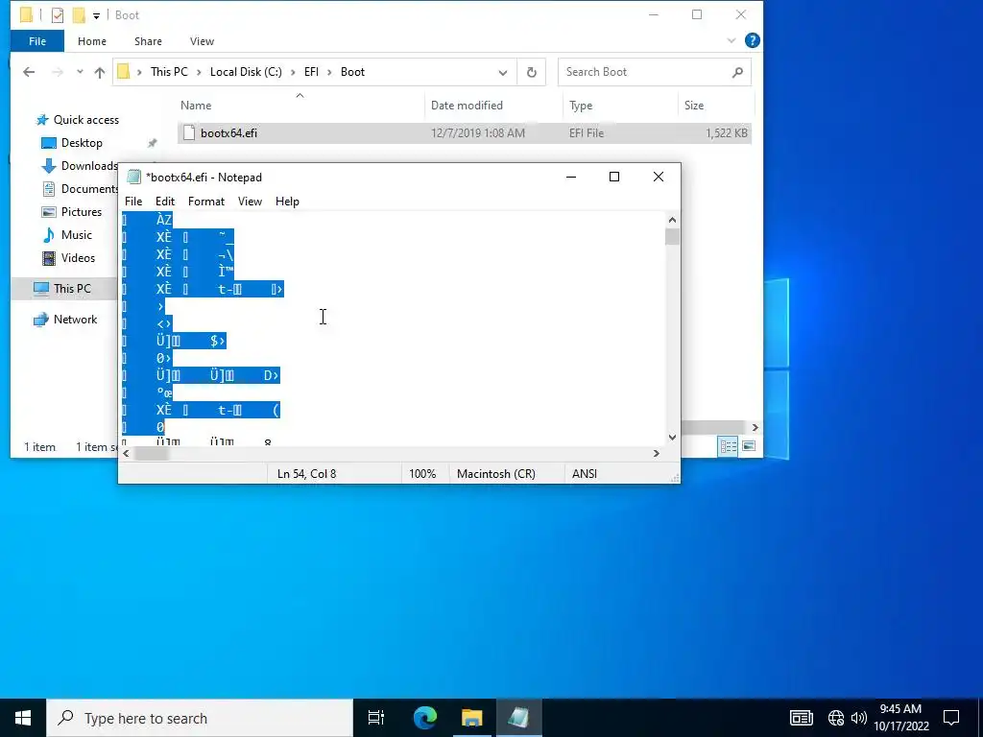Click Notepad horizontal scroll left arrow
This screenshot has width=983, height=737.
126,453
